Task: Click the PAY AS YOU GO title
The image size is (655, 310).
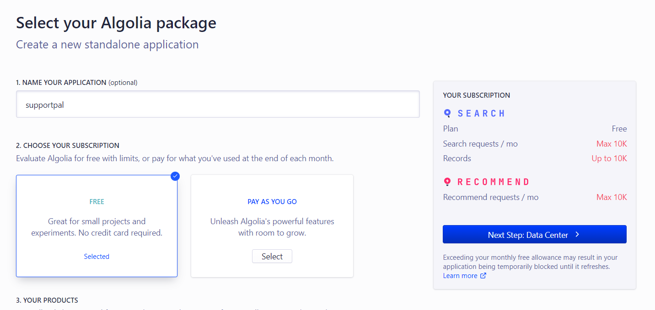Action: pos(272,202)
